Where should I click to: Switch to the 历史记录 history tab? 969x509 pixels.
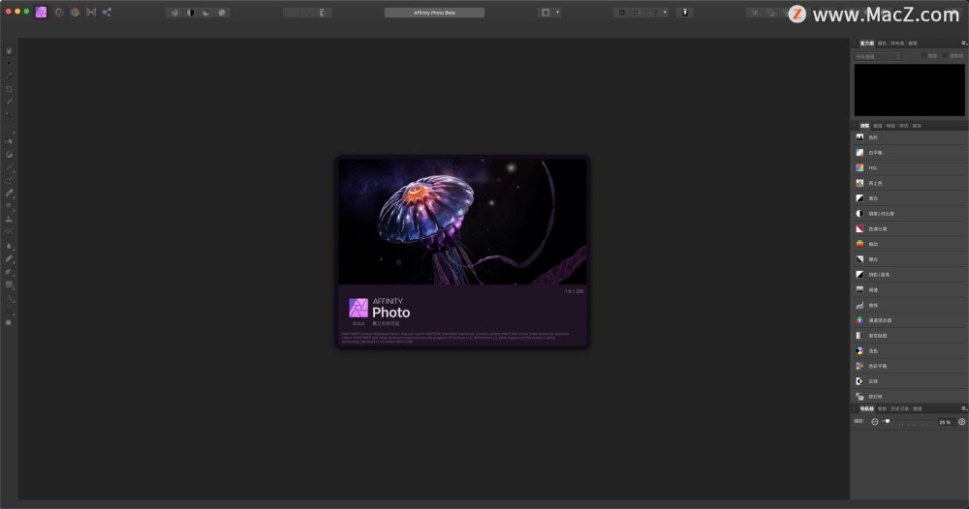(900, 409)
